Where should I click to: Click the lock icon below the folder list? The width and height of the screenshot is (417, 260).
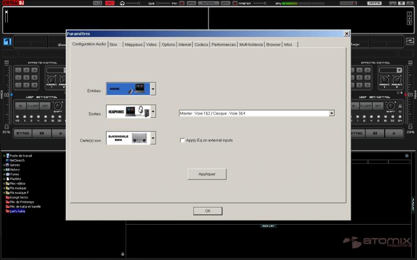122,254
